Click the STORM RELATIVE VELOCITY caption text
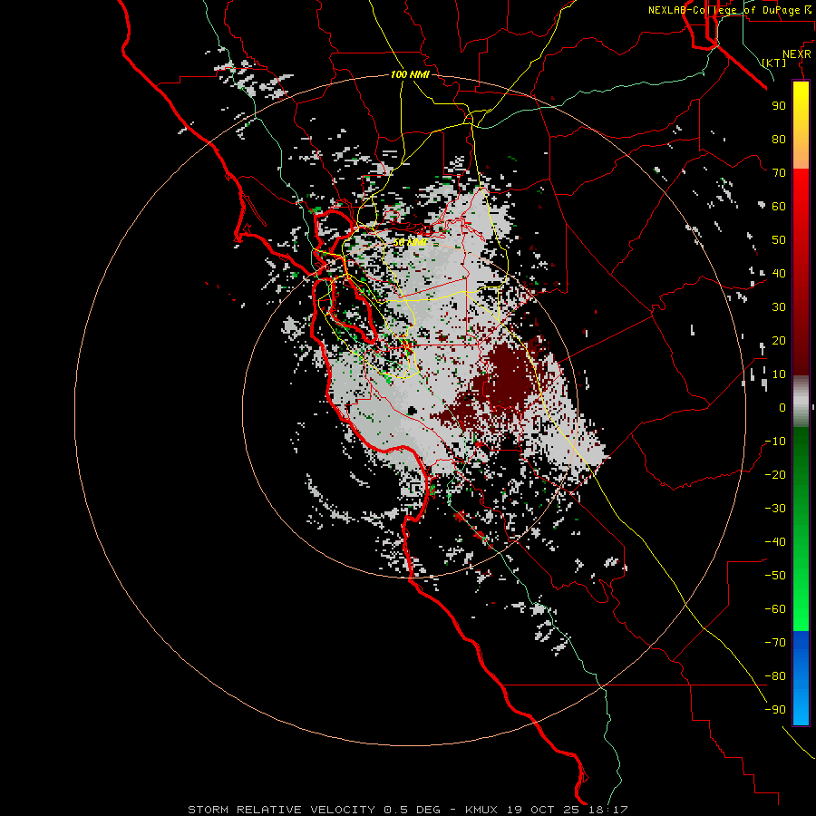This screenshot has height=816, width=816. tap(283, 810)
